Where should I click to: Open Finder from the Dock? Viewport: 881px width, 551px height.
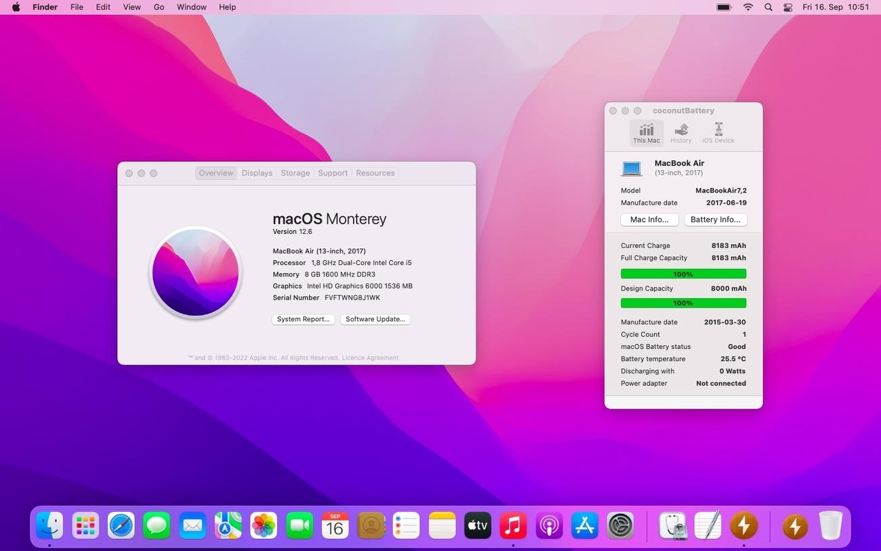point(49,525)
